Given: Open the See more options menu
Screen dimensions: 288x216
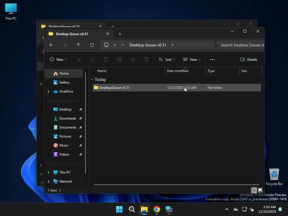Looking at the screenshot, I should [x=212, y=60].
